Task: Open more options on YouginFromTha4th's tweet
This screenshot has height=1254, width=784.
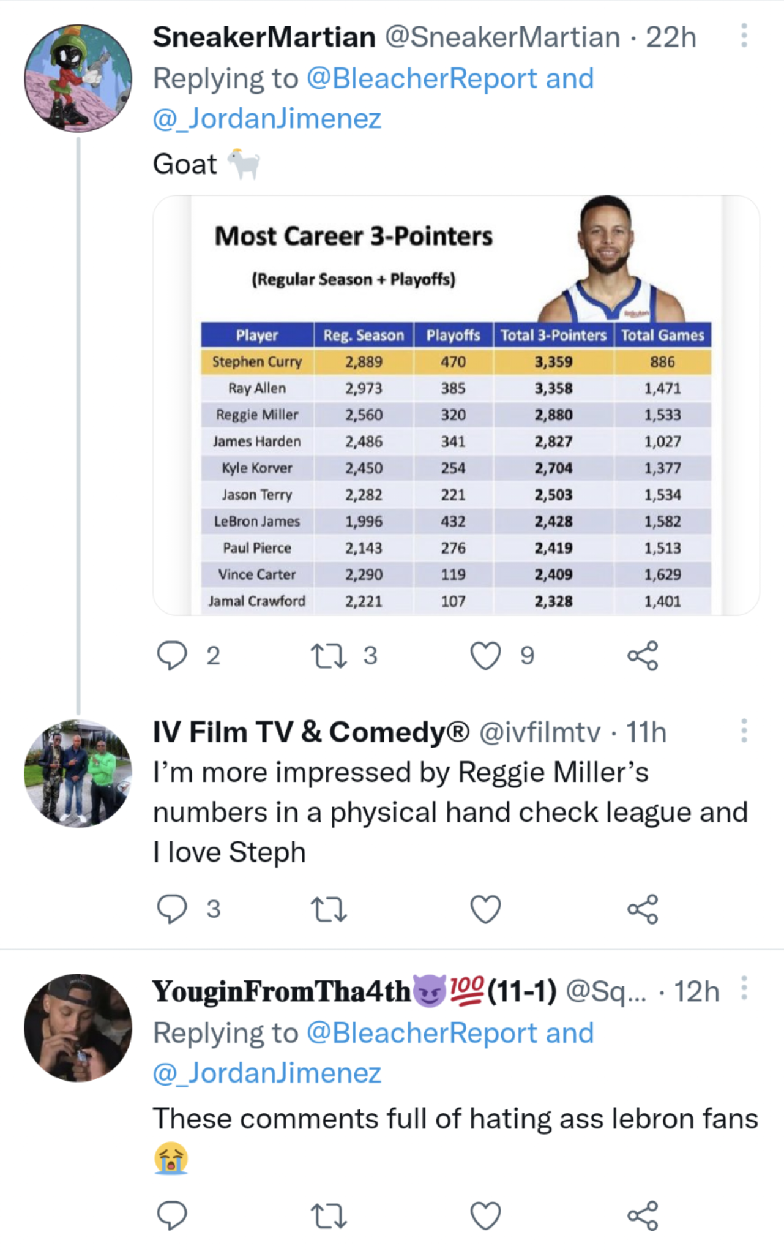Action: [x=744, y=988]
